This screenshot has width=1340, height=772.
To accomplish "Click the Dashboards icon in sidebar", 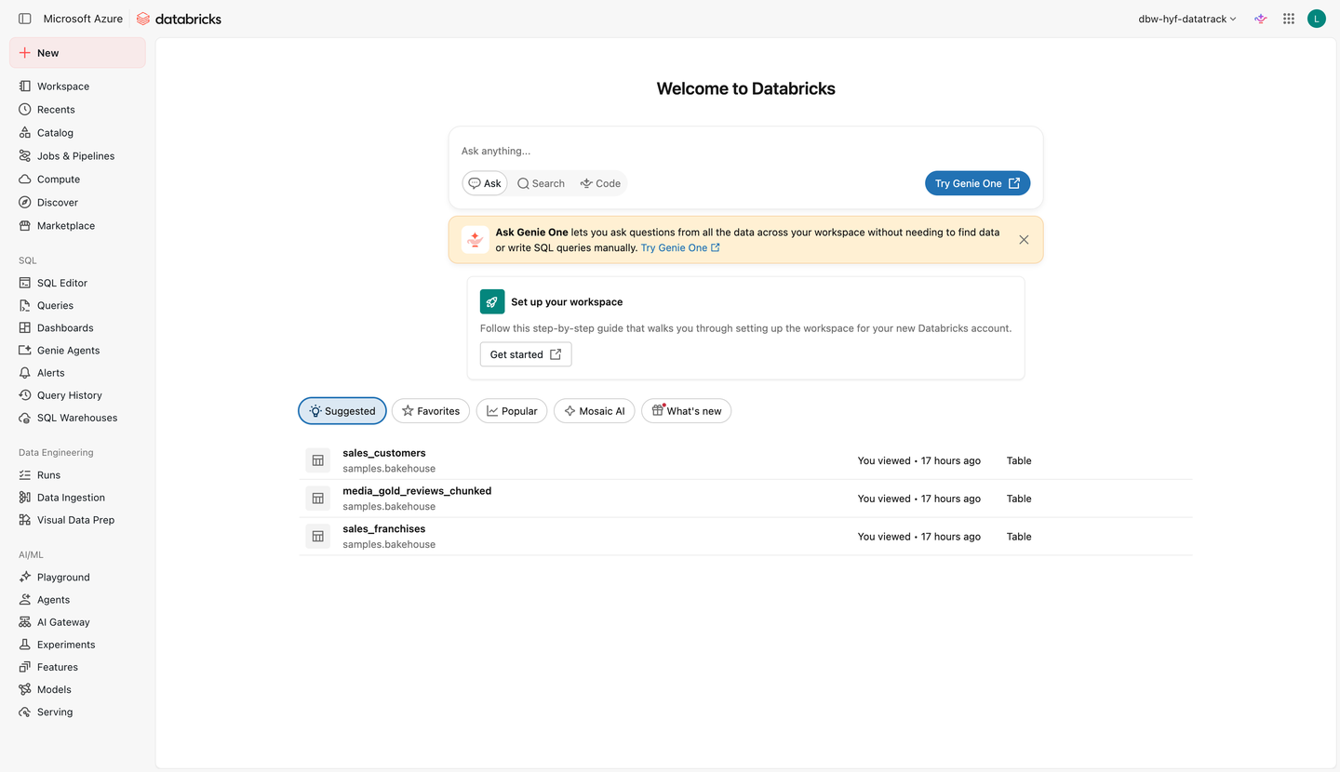I will [25, 327].
